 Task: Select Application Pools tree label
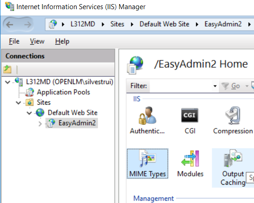coord(63,92)
